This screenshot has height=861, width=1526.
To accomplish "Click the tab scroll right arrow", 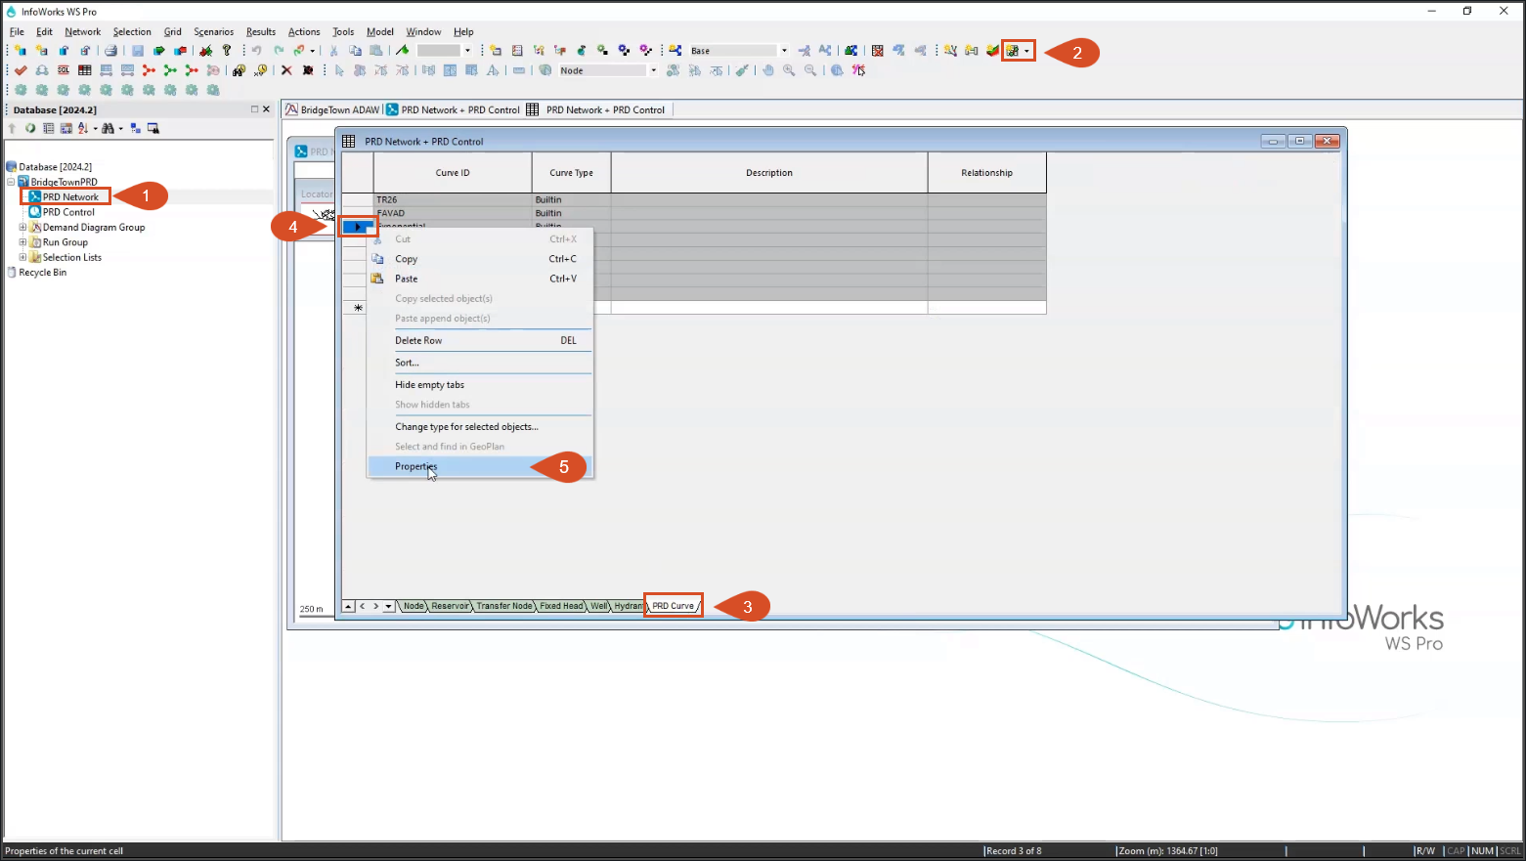I will (375, 606).
